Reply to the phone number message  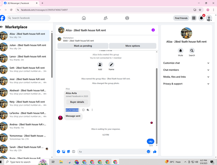pyautogui.click(x=88, y=110)
